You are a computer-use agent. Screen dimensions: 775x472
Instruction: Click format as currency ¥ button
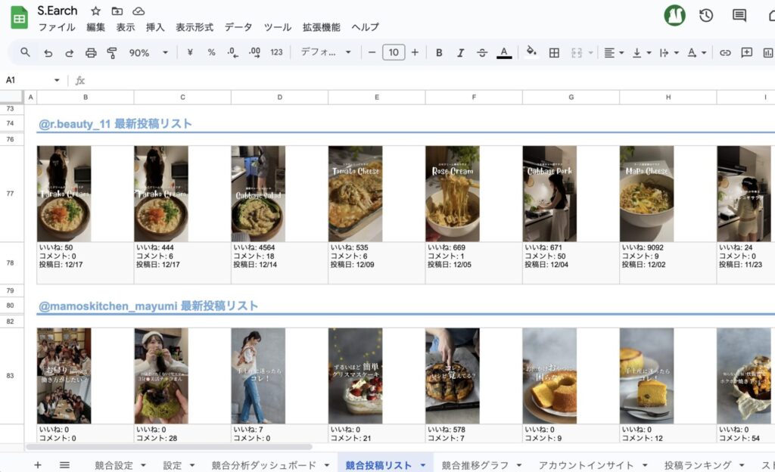[190, 53]
